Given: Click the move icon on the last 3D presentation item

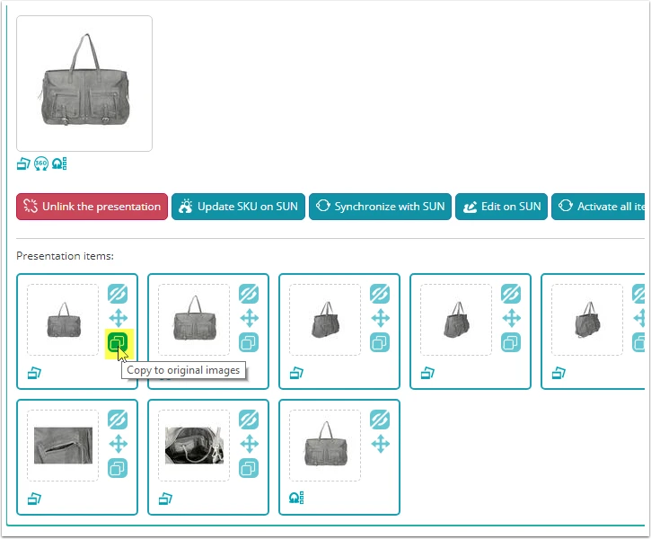Looking at the screenshot, I should (381, 444).
